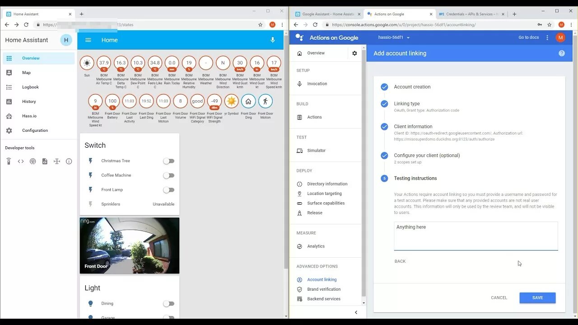Open the Front Door camera thumbnail
578x325 pixels.
pos(130,246)
